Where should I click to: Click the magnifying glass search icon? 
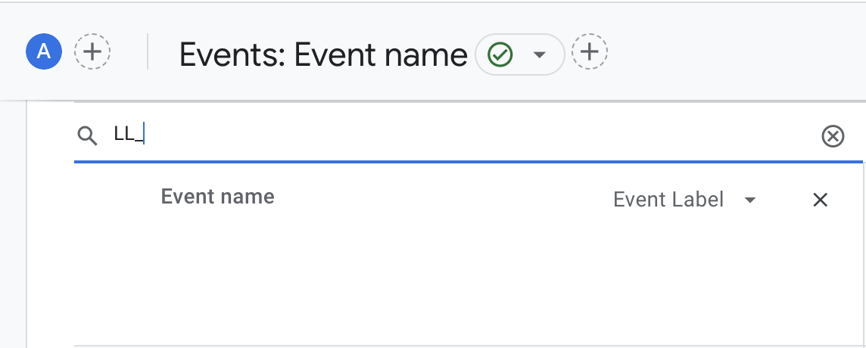[87, 135]
